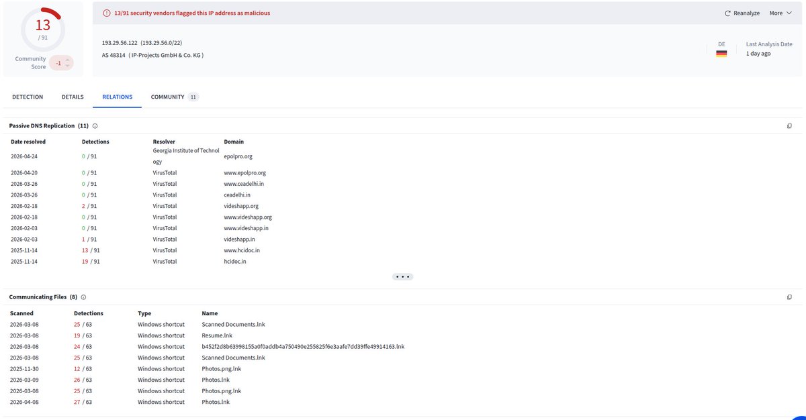This screenshot has height=420, width=806.
Task: Open the www.videshapp.in domain
Action: [x=246, y=228]
